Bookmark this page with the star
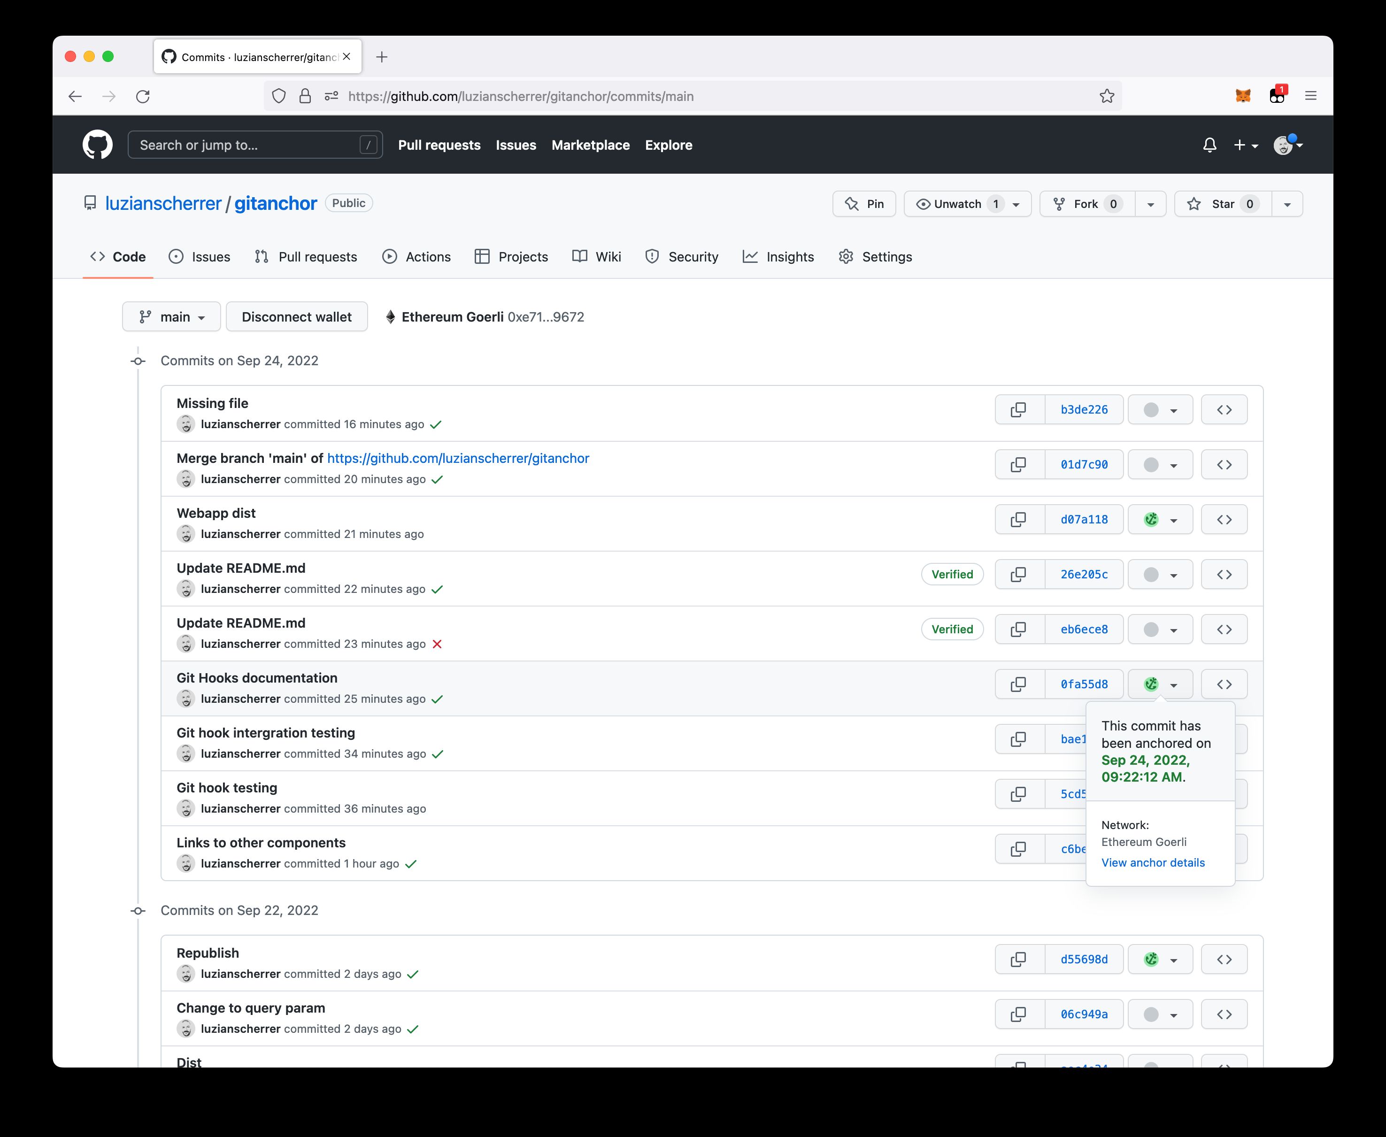This screenshot has width=1386, height=1137. click(x=1107, y=96)
